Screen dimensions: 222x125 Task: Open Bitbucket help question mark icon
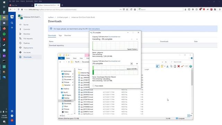point(12,116)
